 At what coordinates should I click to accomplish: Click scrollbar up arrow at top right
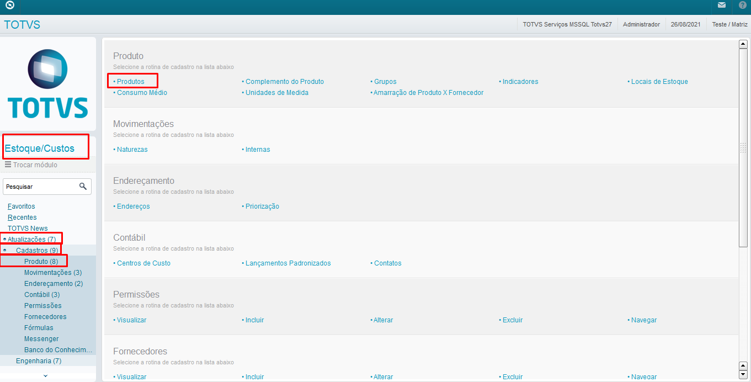coord(743,44)
